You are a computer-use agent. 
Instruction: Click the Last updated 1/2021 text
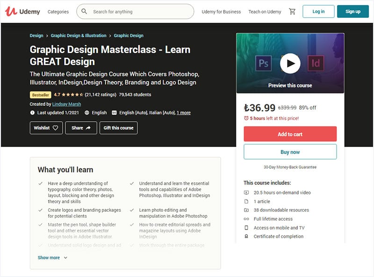[x=58, y=112]
